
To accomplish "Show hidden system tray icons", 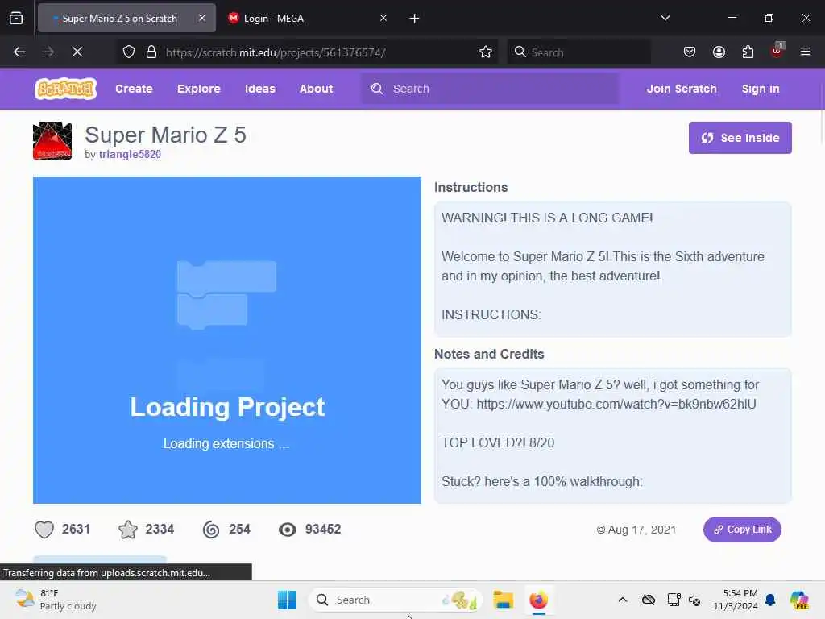I will click(623, 600).
